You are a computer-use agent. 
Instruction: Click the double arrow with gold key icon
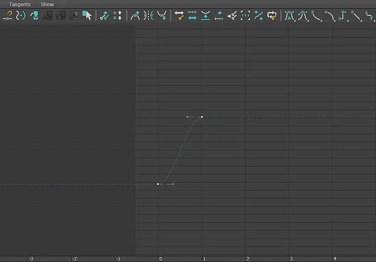click(179, 16)
